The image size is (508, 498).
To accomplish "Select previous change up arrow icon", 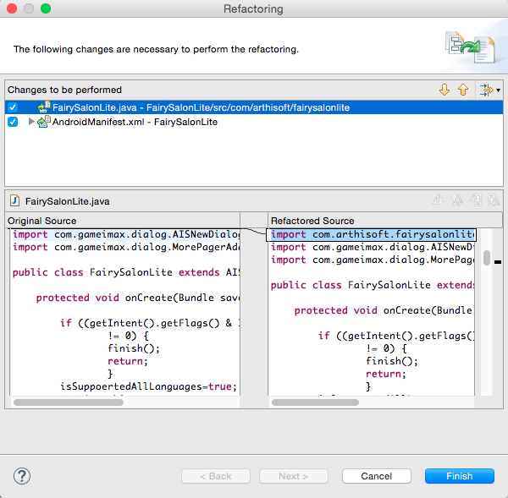I will [x=463, y=90].
